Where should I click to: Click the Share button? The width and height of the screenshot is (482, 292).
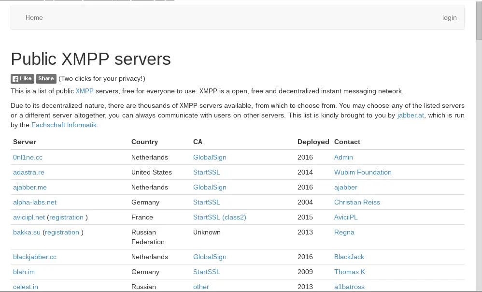tap(46, 78)
